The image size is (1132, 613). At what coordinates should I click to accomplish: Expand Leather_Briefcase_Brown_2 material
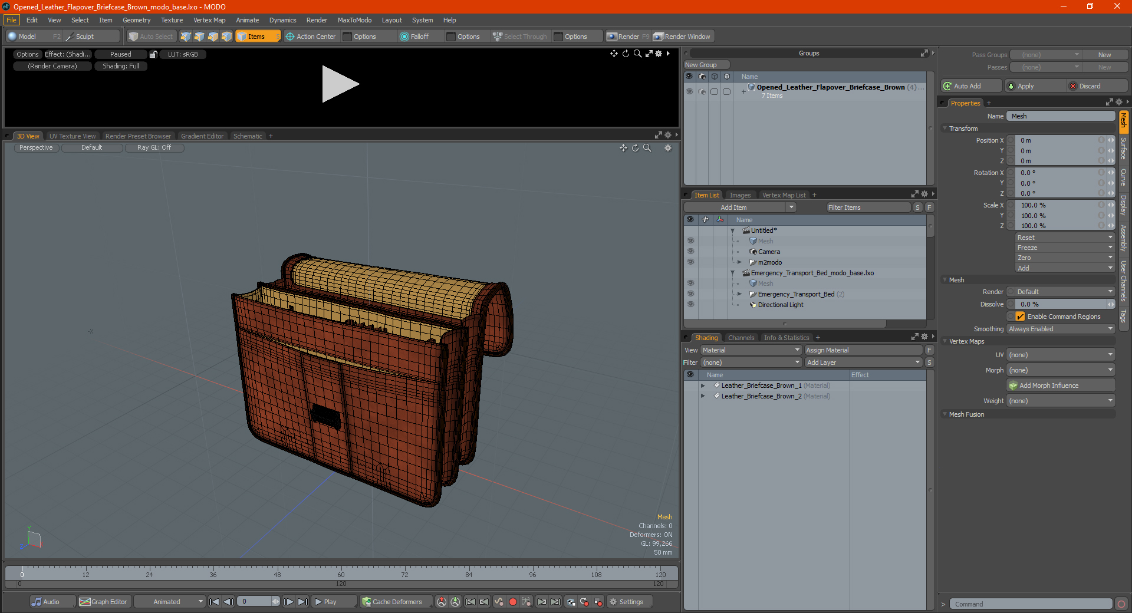tap(703, 396)
